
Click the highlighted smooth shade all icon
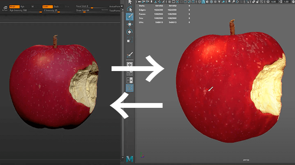[203, 2]
